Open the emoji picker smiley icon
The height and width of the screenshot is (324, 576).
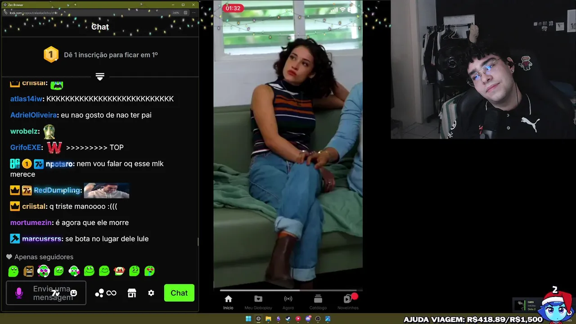[x=74, y=293]
